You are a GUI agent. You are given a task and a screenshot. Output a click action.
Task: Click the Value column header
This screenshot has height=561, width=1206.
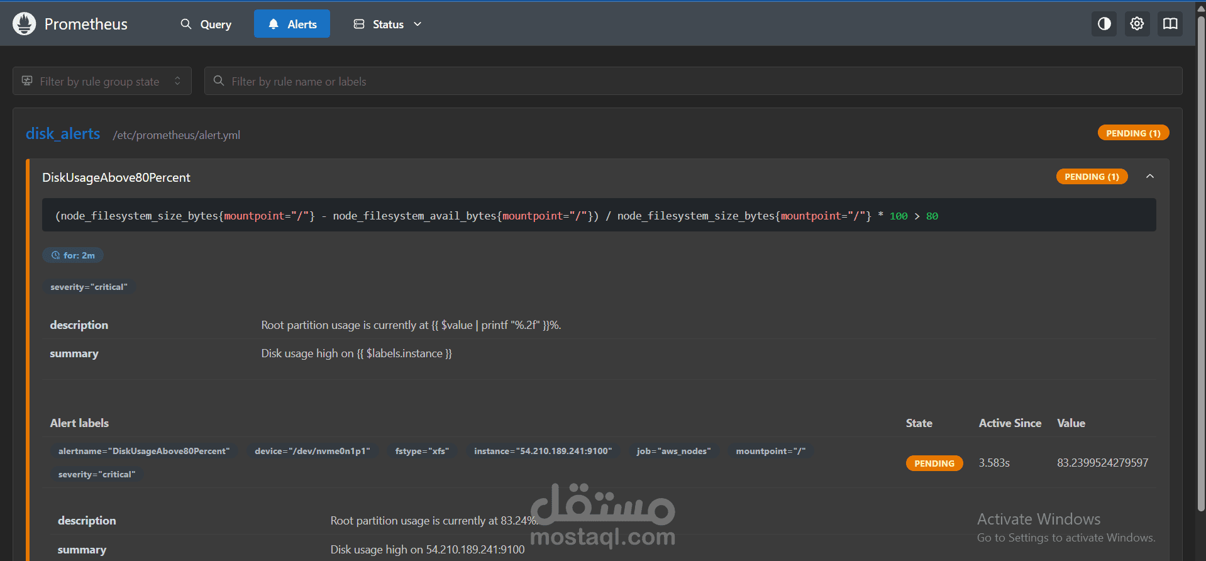[x=1071, y=423]
